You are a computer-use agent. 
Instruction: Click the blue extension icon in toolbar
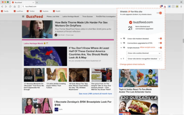(x=169, y=6)
